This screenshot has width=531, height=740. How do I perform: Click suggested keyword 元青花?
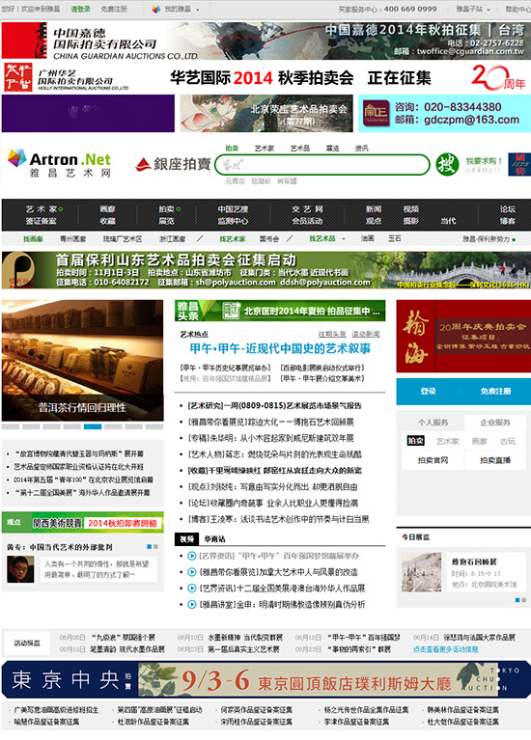coord(235,181)
